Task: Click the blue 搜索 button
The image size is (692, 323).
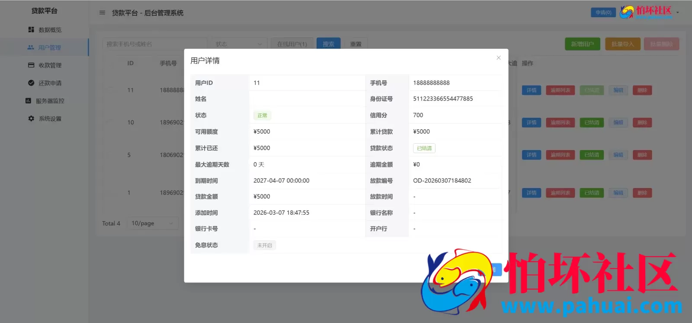Action: [328, 44]
